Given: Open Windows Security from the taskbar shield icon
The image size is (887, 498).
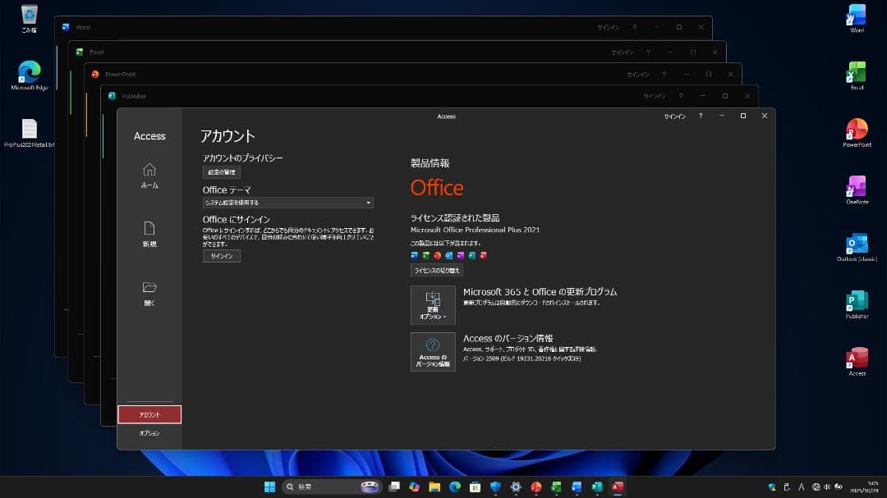Looking at the screenshot, I should [495, 486].
